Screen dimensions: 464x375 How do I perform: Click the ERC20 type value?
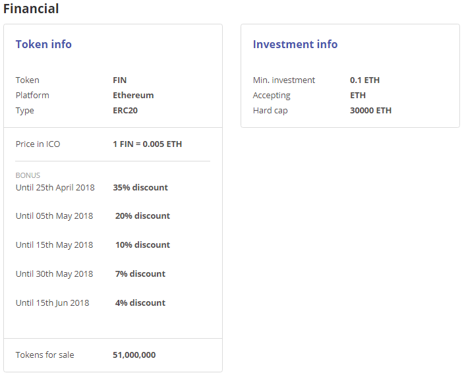coord(125,110)
